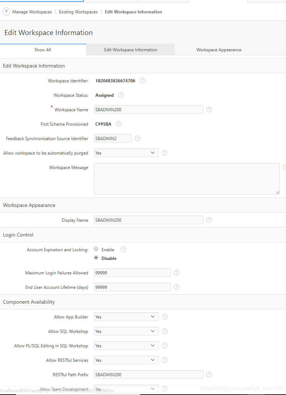The width and height of the screenshot is (286, 395).
Task: Click help icon beside Workspace Status
Action: tap(121, 95)
